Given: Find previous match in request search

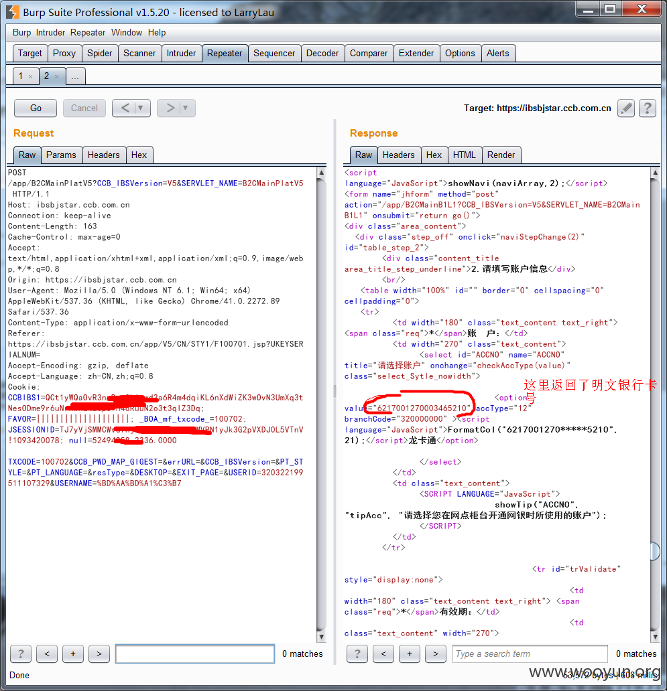Looking at the screenshot, I should click(x=47, y=654).
